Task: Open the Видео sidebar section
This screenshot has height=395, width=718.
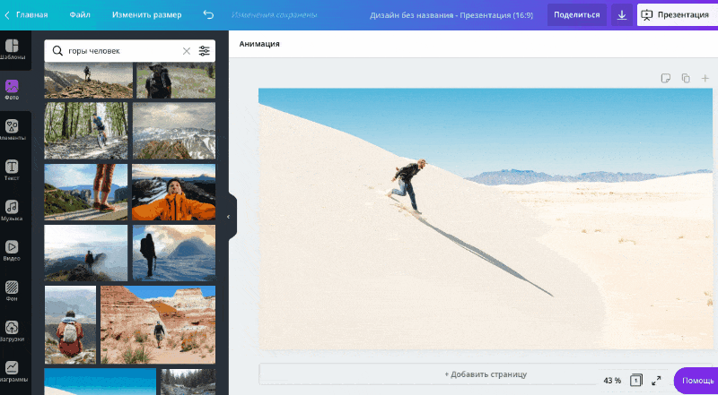Action: pyautogui.click(x=13, y=251)
